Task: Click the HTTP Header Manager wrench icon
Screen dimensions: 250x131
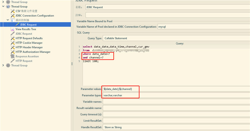Action: point(13,47)
